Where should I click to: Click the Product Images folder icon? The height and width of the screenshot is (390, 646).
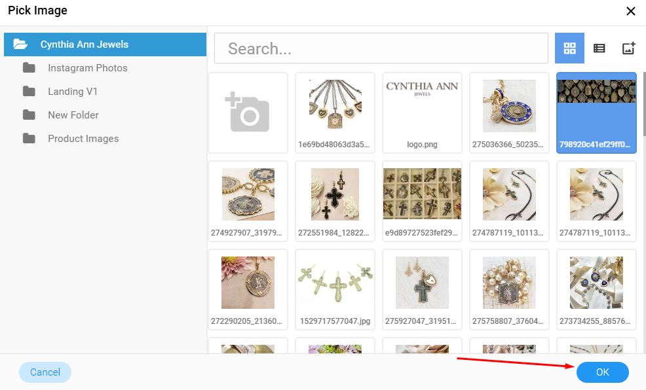29,138
